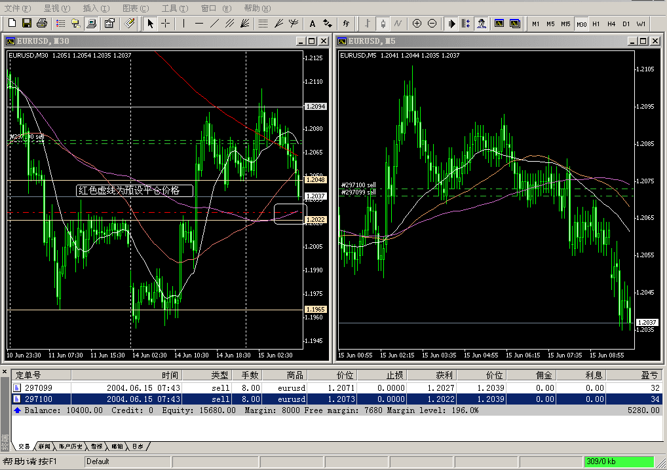Select the vertical line drawing tool
The image size is (667, 470).
pyautogui.click(x=183, y=24)
